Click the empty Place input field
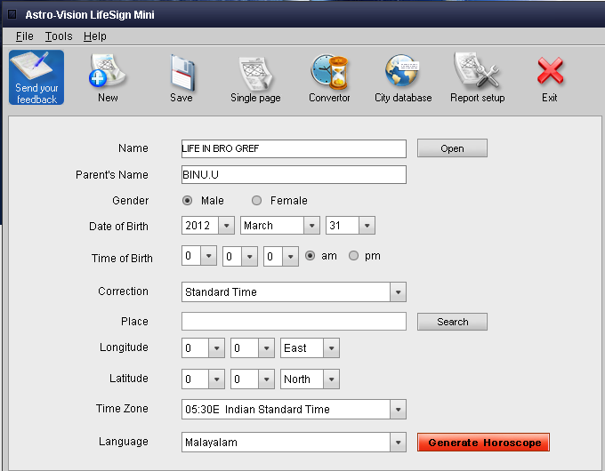The image size is (605, 471). pyautogui.click(x=294, y=322)
